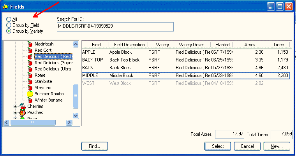Screen dimensions: 296x156
Task: Click the Winter Banana apple icon
Action: [x=30, y=100]
